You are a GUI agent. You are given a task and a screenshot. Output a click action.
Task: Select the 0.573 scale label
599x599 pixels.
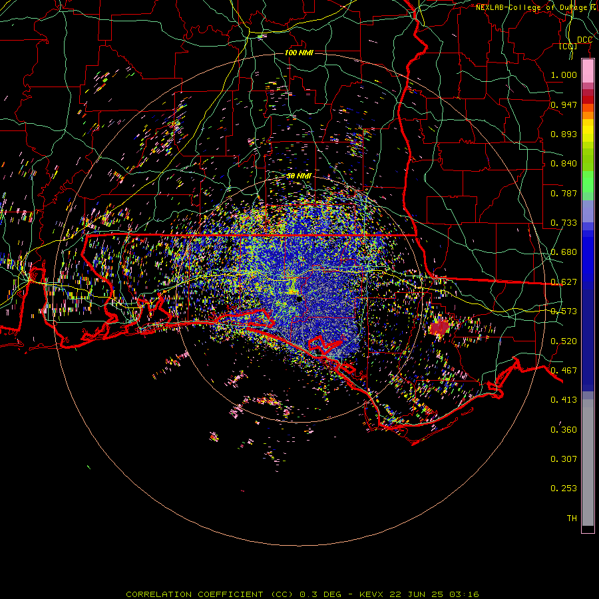click(x=564, y=311)
